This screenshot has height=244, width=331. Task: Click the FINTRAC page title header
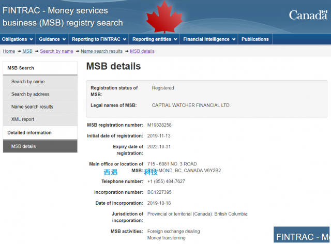pos(63,17)
